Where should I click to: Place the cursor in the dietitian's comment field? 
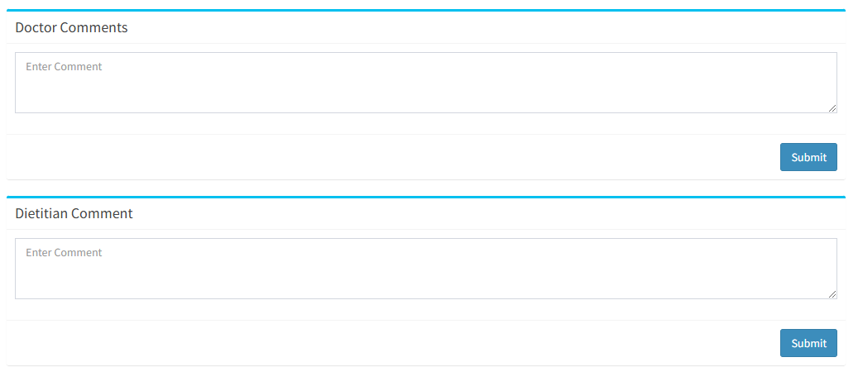point(426,269)
